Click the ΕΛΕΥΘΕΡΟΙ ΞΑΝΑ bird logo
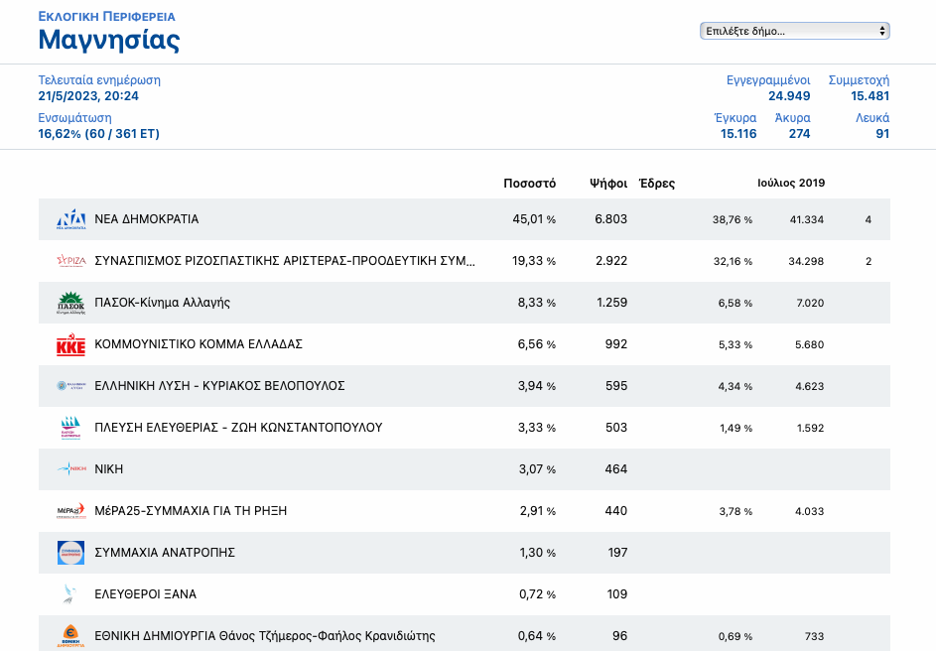Screen dimensions: 936x651 (x=71, y=594)
